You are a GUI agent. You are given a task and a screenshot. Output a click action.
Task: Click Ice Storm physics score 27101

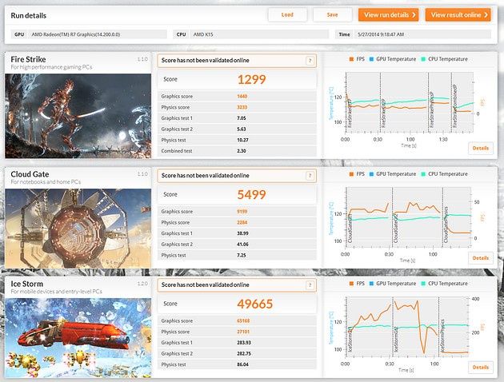(243, 332)
